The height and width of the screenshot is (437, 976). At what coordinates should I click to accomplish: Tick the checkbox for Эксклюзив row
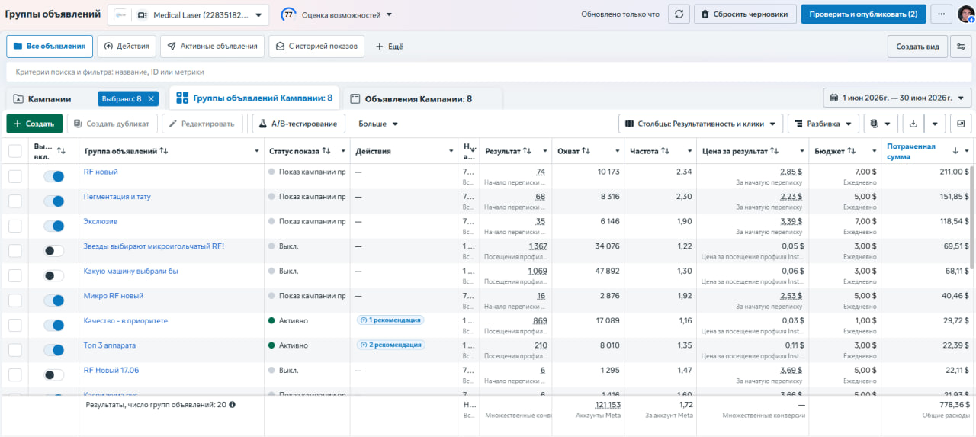[x=15, y=226]
